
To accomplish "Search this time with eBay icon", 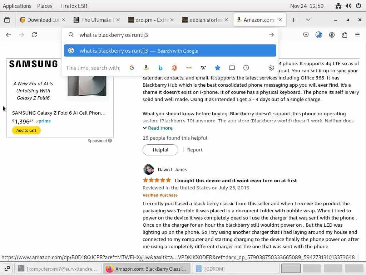I will (x=189, y=68).
